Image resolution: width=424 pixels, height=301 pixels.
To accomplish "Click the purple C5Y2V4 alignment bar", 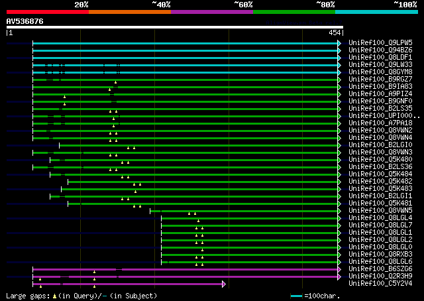I will 127,284.
